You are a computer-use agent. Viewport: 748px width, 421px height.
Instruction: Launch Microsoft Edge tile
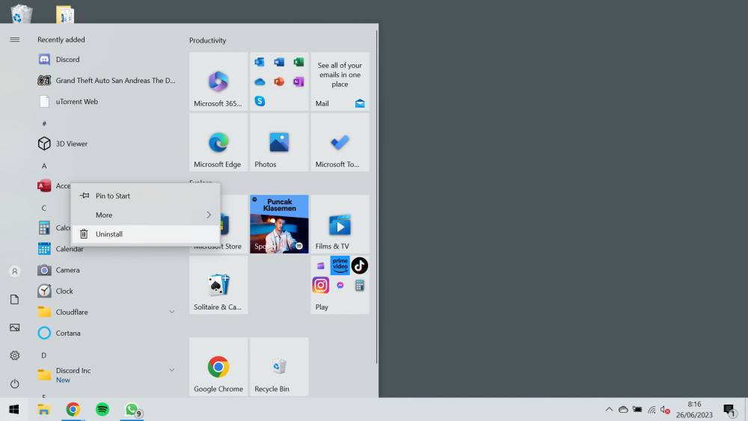point(218,142)
